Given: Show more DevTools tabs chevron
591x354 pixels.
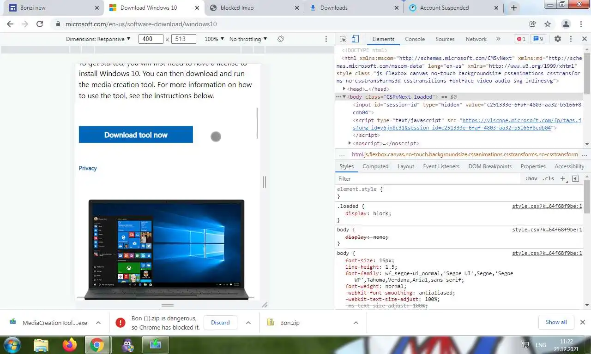Looking at the screenshot, I should (x=498, y=39).
